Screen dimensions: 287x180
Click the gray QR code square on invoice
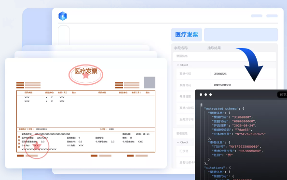pos(150,82)
